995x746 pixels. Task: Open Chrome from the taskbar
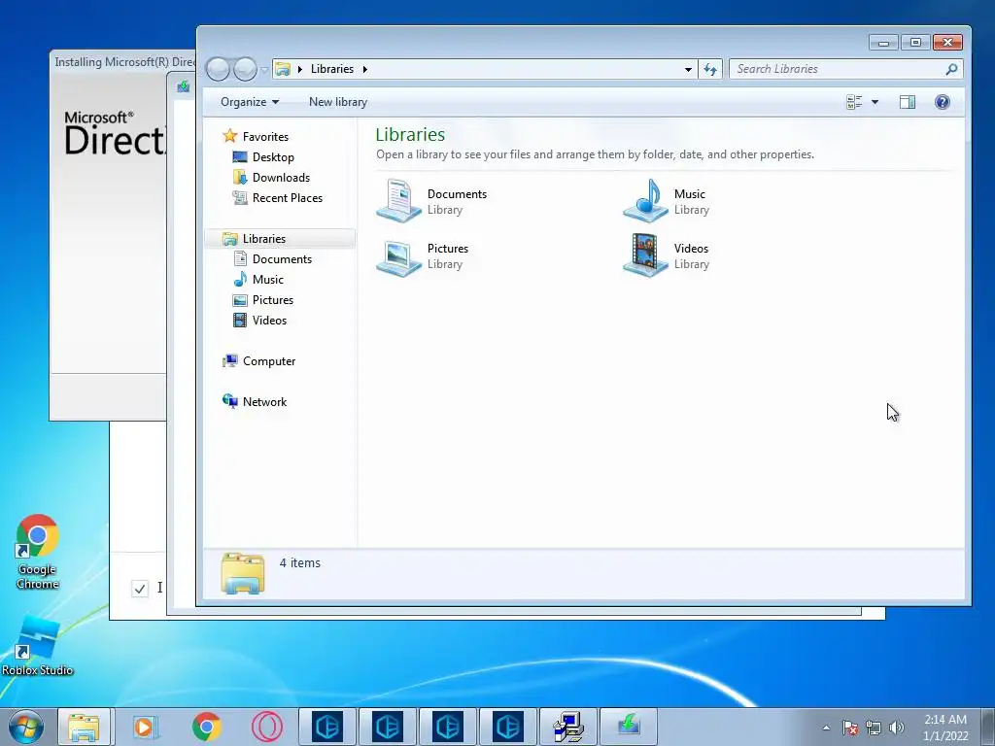point(206,727)
